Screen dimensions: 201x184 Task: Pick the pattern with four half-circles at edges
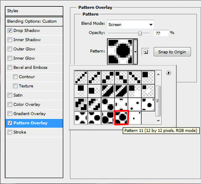[81, 118]
